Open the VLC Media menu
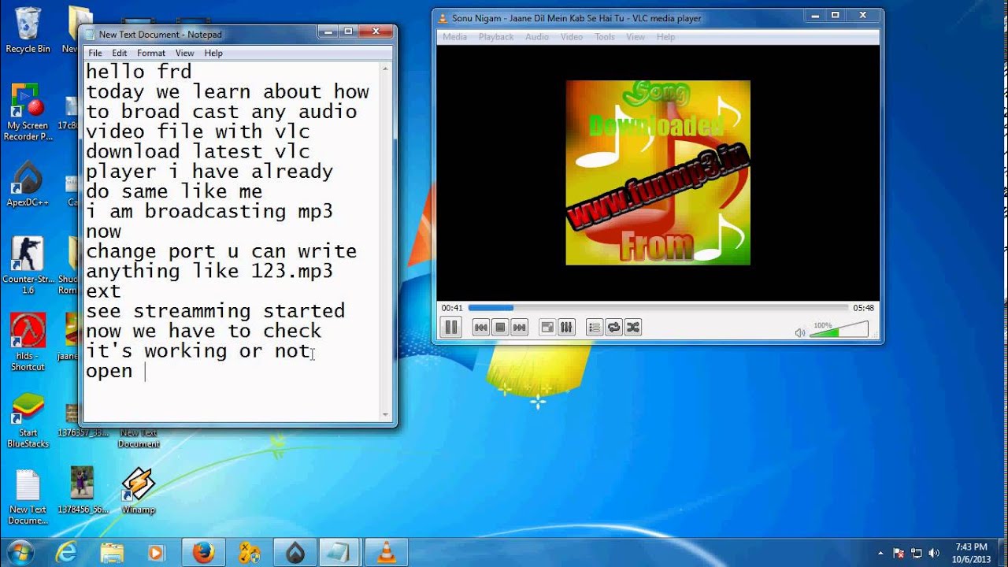This screenshot has height=567, width=1008. click(x=454, y=37)
